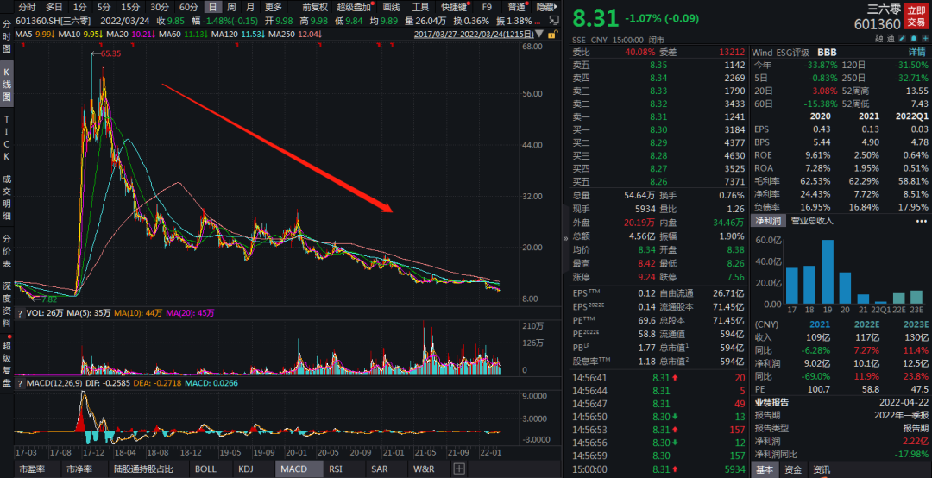
Task: Select the 资讯 bottom tab
Action: point(822,469)
